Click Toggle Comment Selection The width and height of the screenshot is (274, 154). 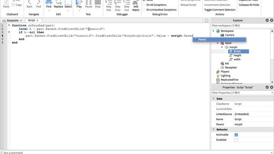pyautogui.click(x=220, y=10)
